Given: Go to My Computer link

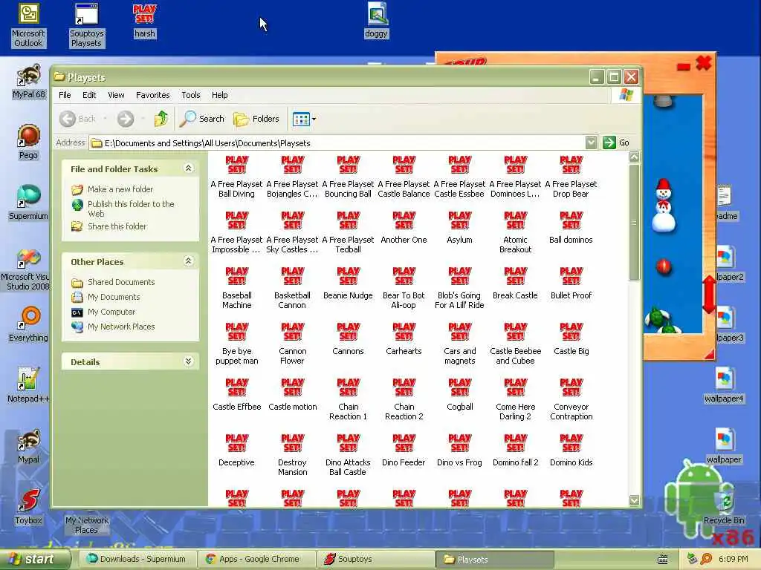Looking at the screenshot, I should [111, 312].
